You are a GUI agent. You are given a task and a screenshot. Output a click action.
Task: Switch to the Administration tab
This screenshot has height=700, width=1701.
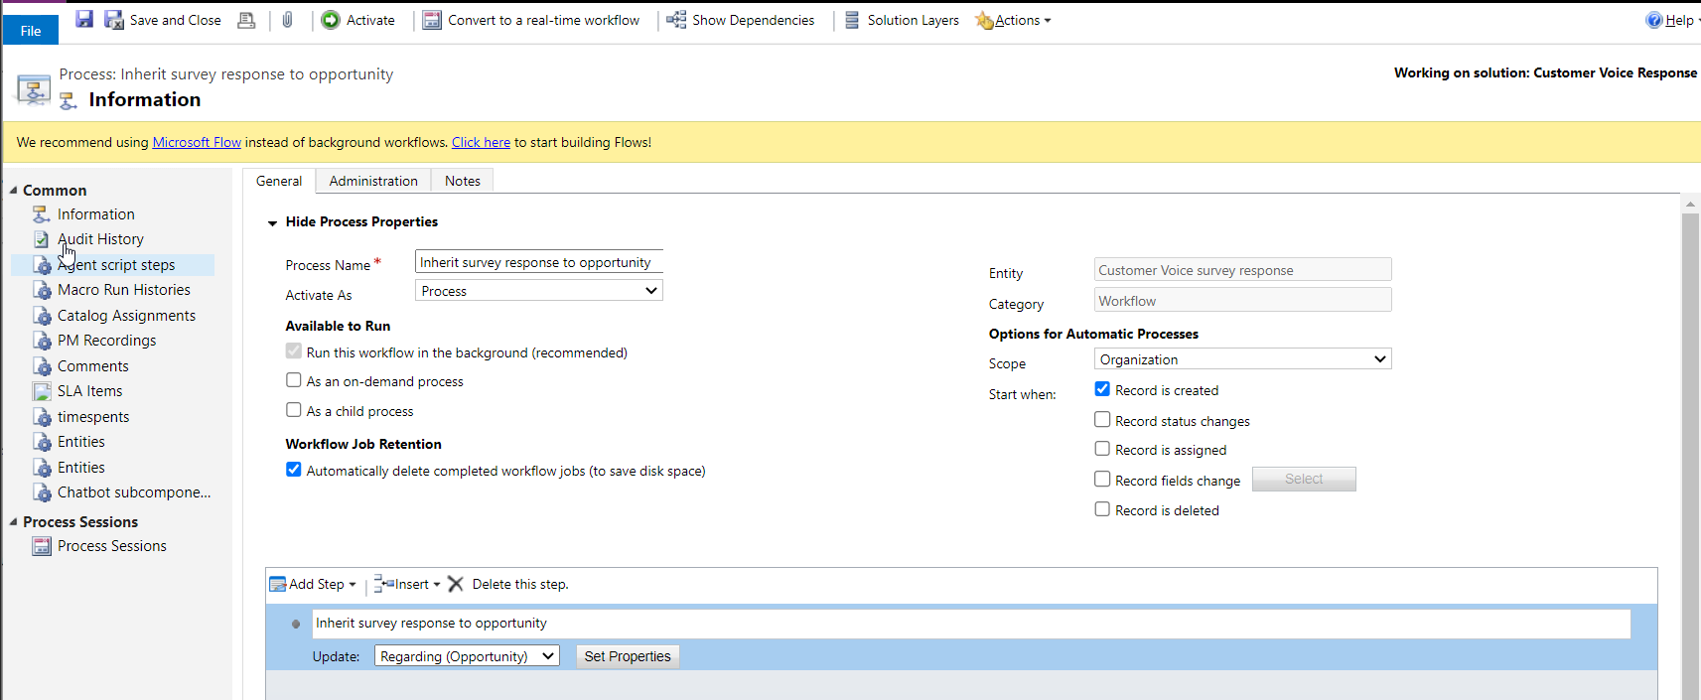[373, 181]
